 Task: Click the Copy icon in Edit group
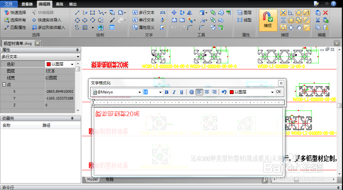coord(318,27)
